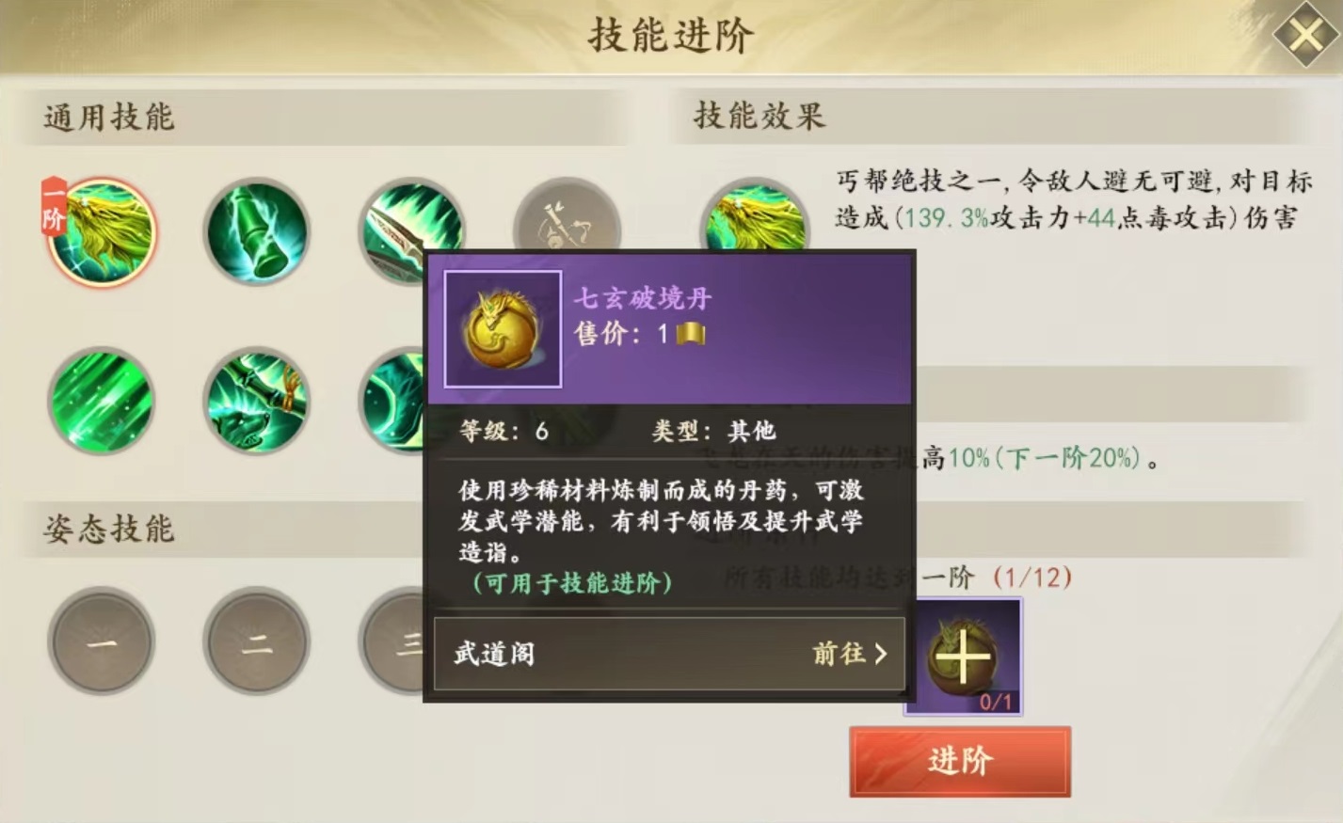Image resolution: width=1343 pixels, height=823 pixels.
Task: Click the red 进阶 advance button
Action: coord(960,761)
